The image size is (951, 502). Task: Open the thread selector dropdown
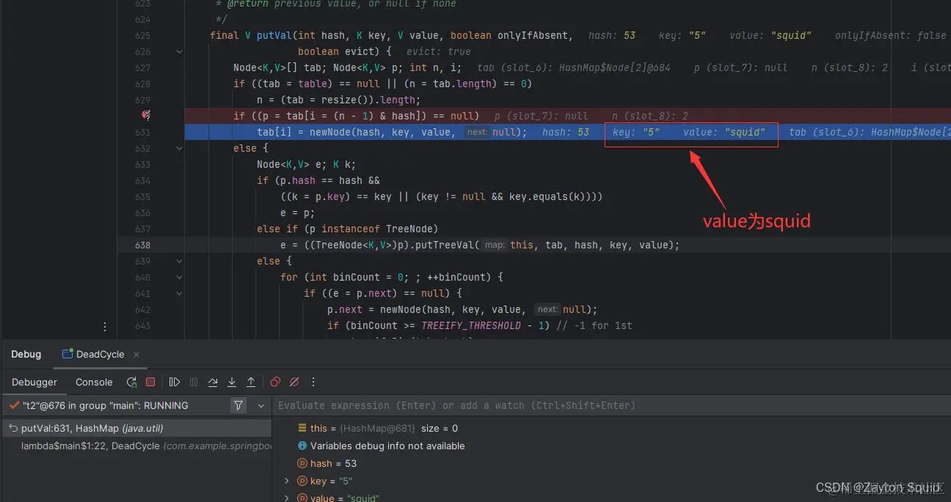click(260, 405)
